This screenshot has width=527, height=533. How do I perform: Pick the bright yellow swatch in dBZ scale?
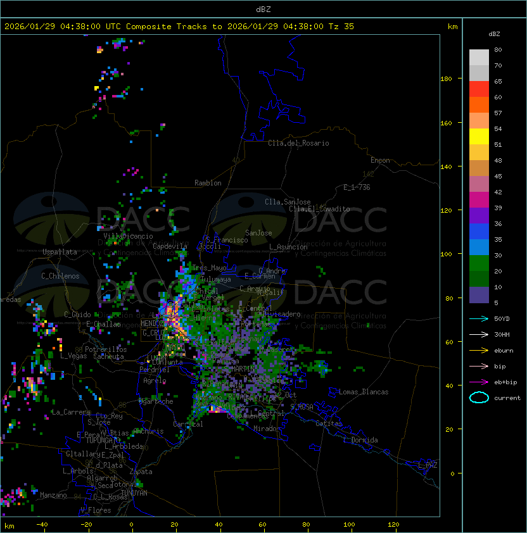tap(479, 136)
